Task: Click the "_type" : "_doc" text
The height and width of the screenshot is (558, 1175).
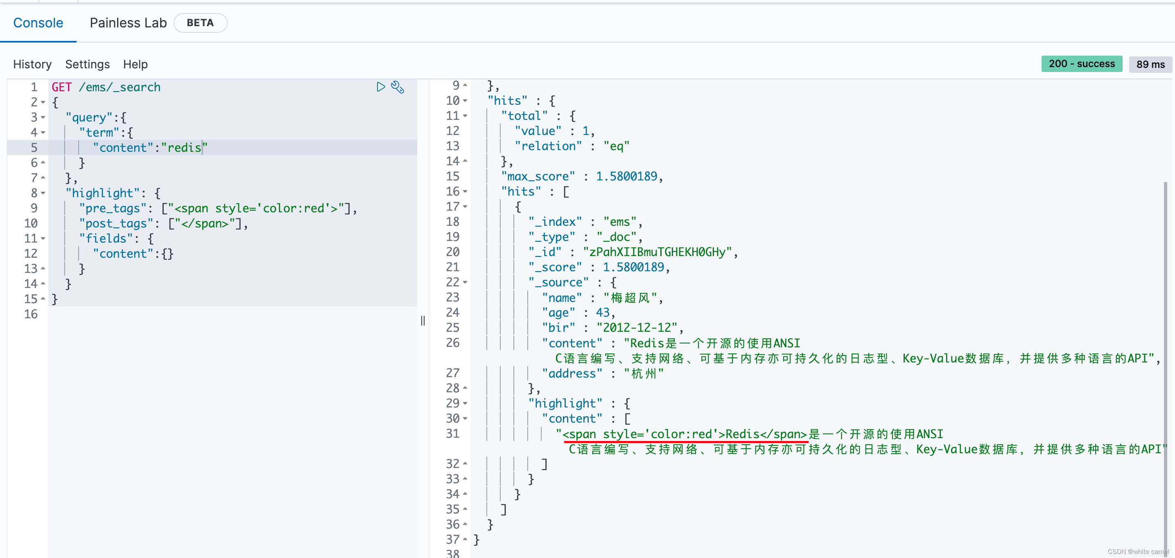Action: [585, 237]
